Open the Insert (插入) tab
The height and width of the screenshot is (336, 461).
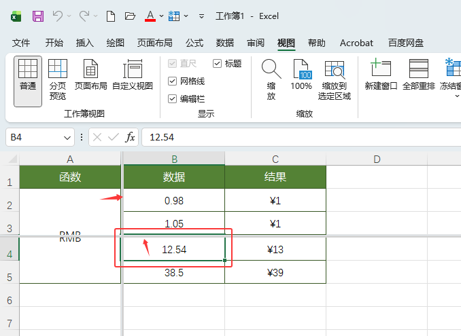[85, 43]
